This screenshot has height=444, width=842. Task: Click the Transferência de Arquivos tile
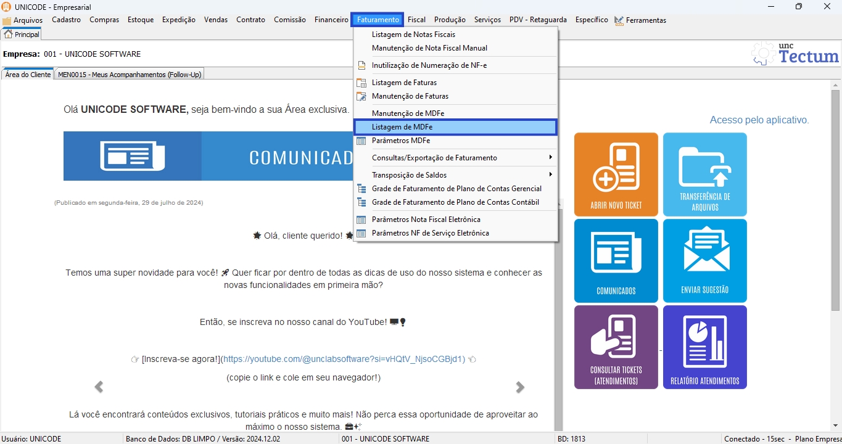[704, 175]
